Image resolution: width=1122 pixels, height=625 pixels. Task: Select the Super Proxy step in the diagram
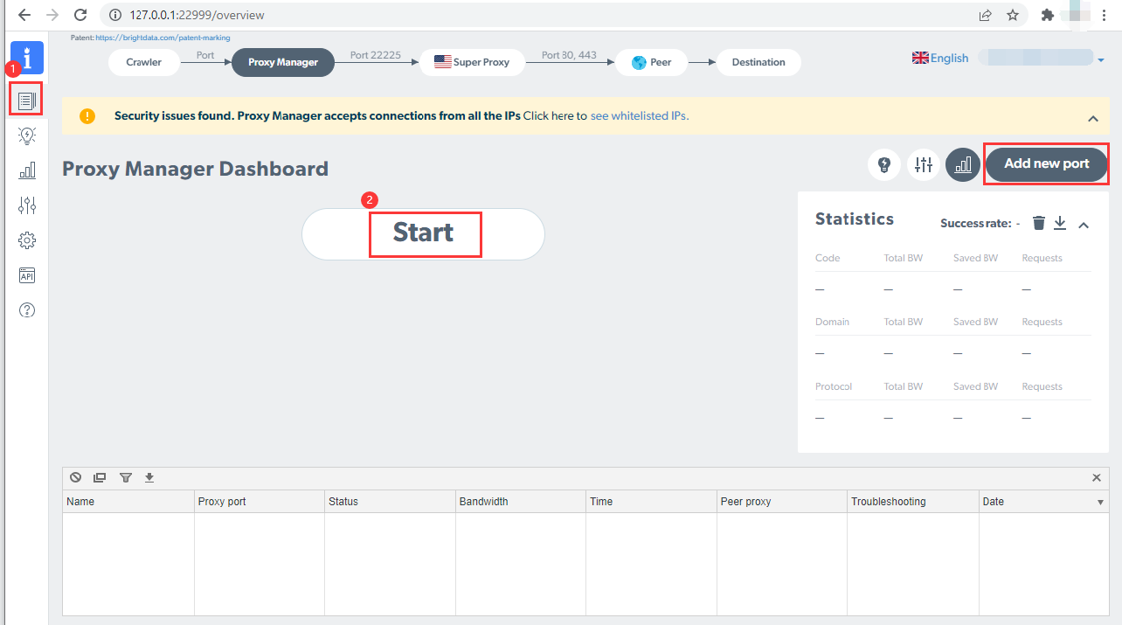(472, 62)
